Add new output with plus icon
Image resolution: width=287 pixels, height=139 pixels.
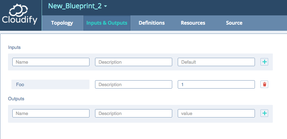click(264, 113)
